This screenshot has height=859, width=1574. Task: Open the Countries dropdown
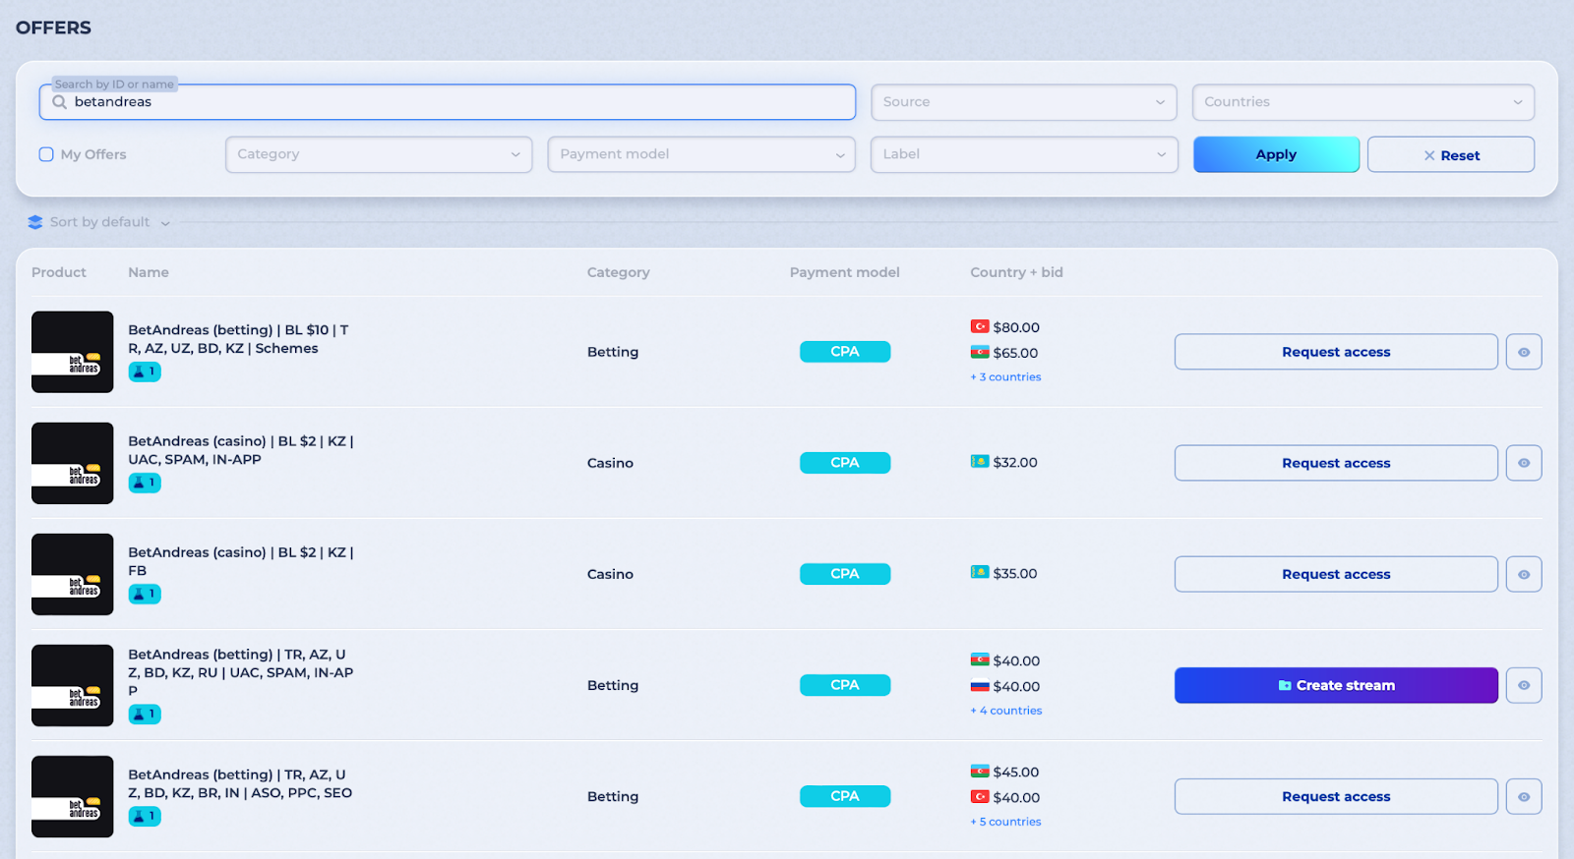1363,102
